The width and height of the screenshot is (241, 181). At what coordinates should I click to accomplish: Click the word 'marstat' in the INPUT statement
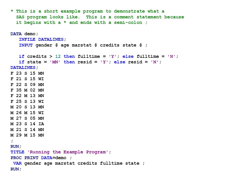82,45
